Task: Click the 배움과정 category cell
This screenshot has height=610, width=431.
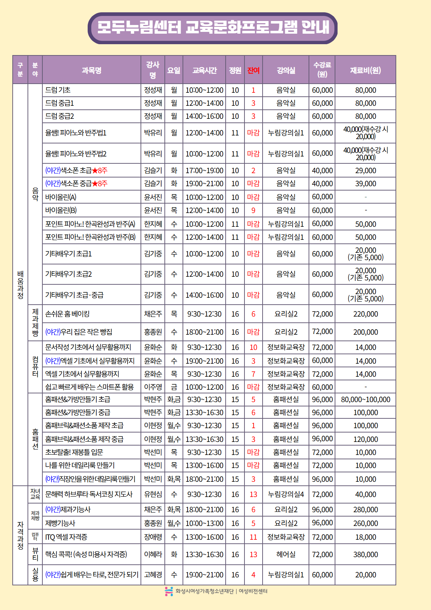Action: (20, 285)
